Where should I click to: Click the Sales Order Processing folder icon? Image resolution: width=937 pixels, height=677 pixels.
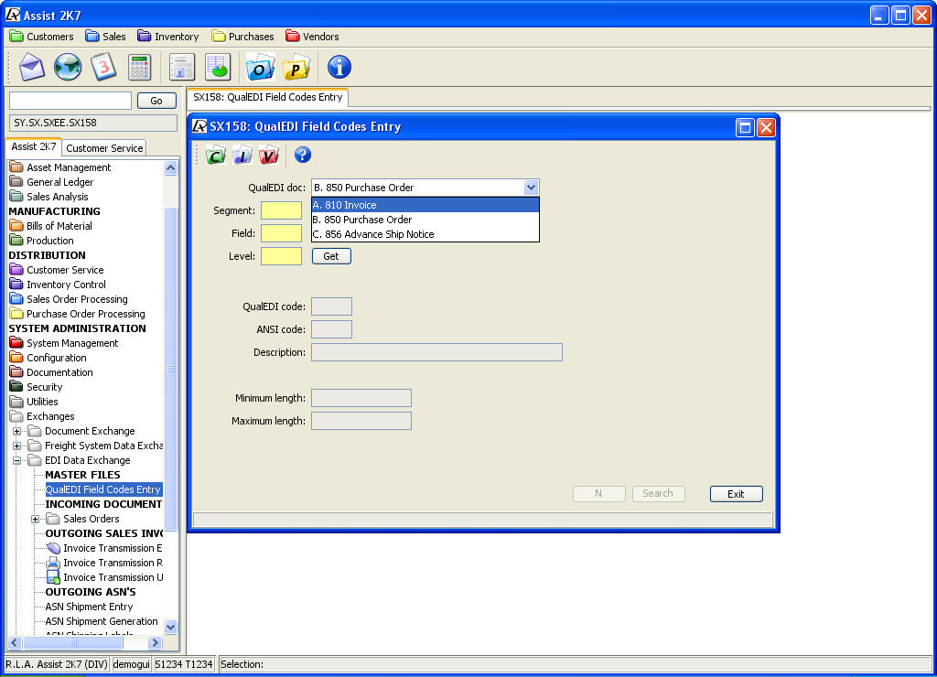pos(16,299)
